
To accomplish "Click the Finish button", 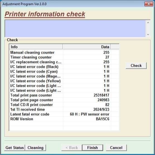I will click(x=93, y=147).
